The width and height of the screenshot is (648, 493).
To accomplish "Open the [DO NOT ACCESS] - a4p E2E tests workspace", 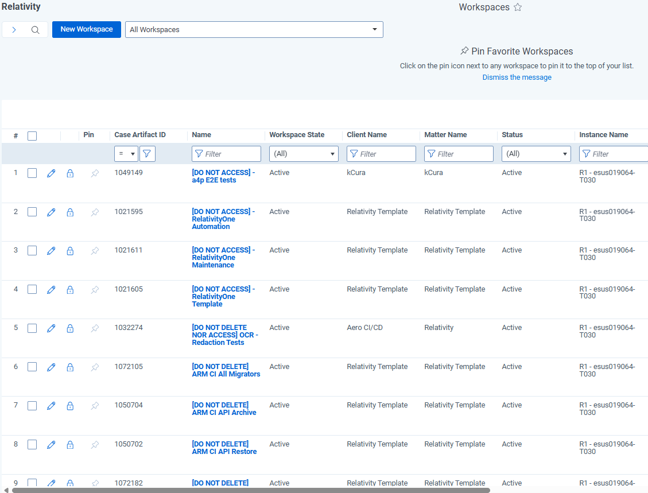I will pyautogui.click(x=223, y=176).
